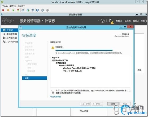Click the 下一步(N) > button

pyautogui.click(x=97, y=104)
